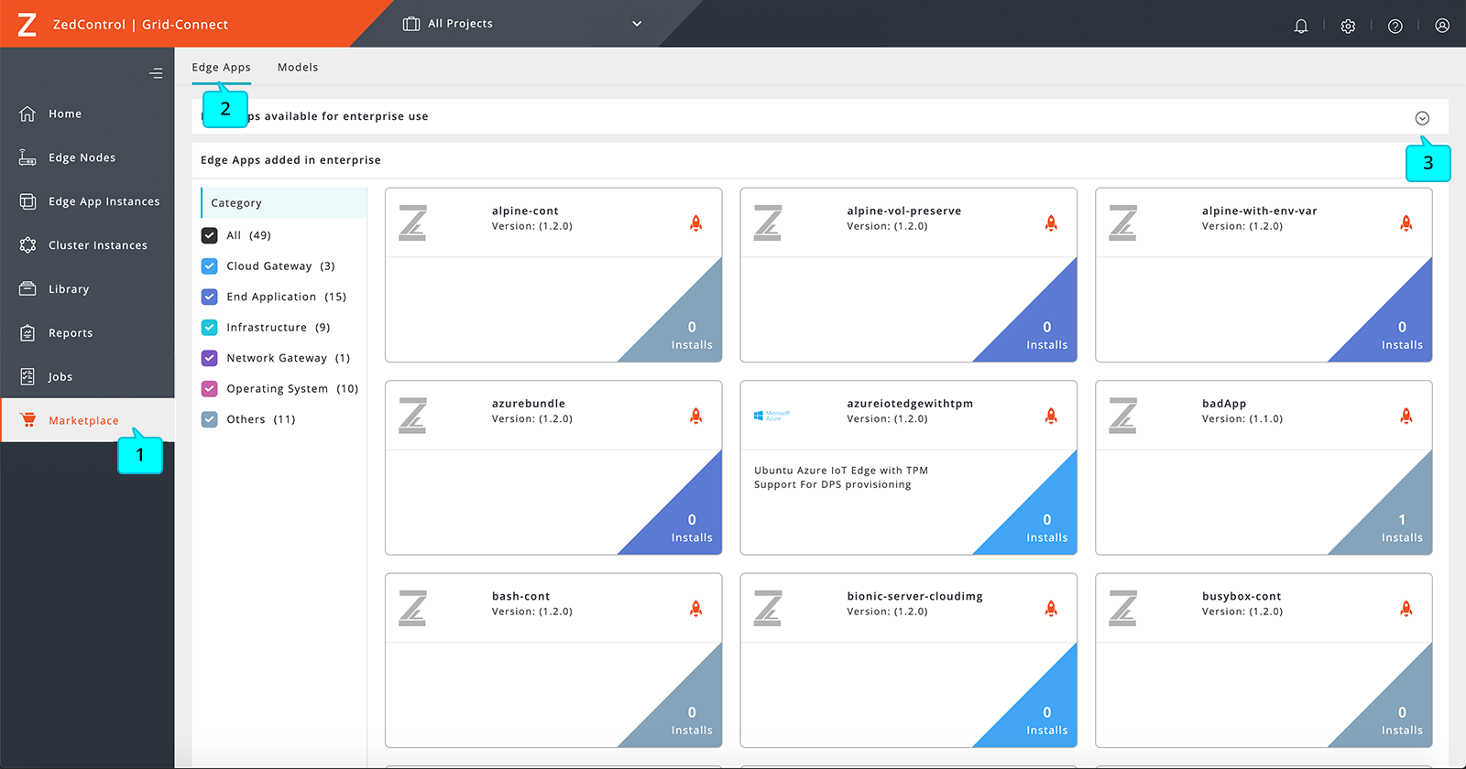This screenshot has width=1466, height=769.
Task: Click the Microsoft Azure logo on azureiotedgewithtpm
Action: (771, 416)
